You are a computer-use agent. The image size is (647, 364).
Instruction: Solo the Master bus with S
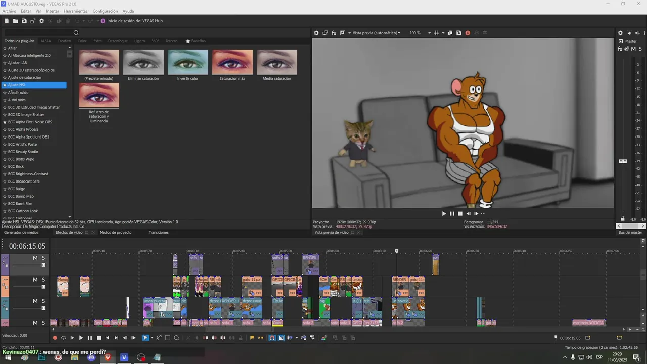(x=640, y=49)
